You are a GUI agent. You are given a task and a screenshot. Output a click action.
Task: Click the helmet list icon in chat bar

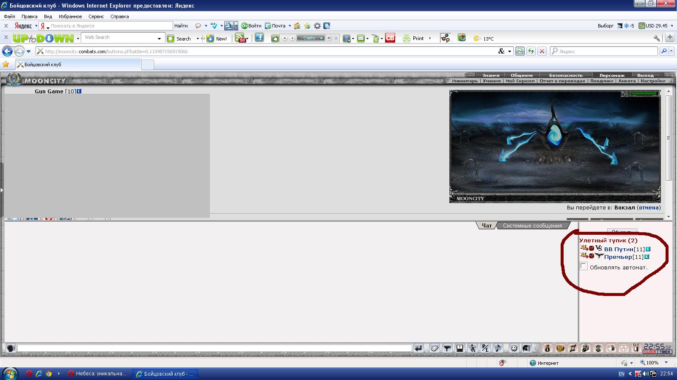[526, 348]
